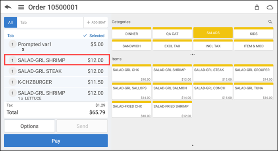Open the QA CAT category
The width and height of the screenshot is (278, 151).
tap(172, 33)
